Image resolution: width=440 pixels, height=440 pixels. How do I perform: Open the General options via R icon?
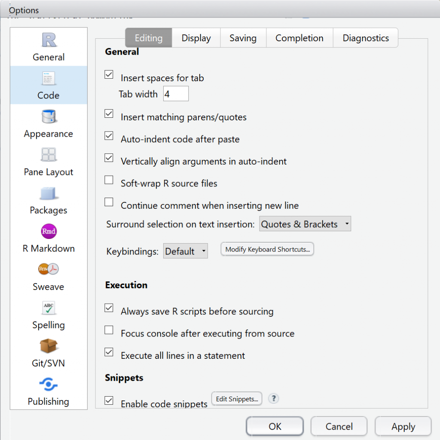49,40
